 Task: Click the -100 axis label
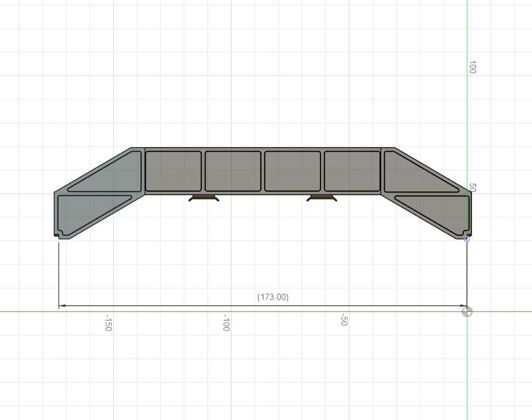pos(227,323)
